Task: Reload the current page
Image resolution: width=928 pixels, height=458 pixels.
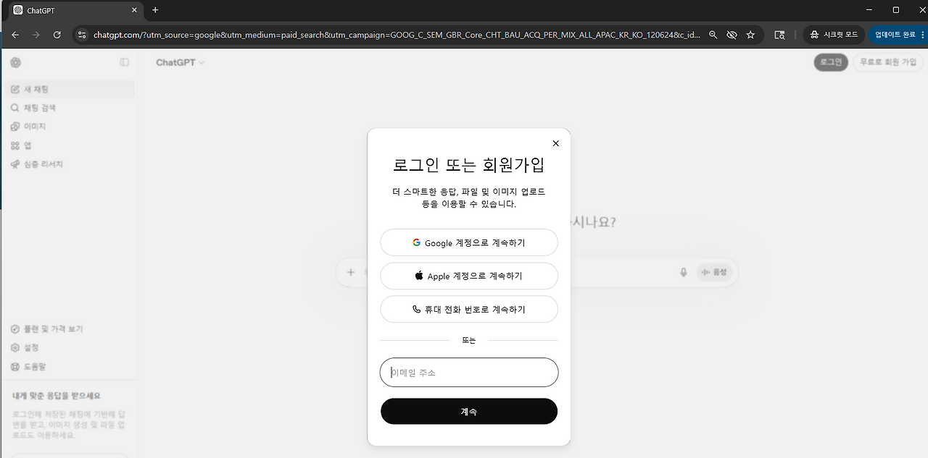Action: click(57, 34)
